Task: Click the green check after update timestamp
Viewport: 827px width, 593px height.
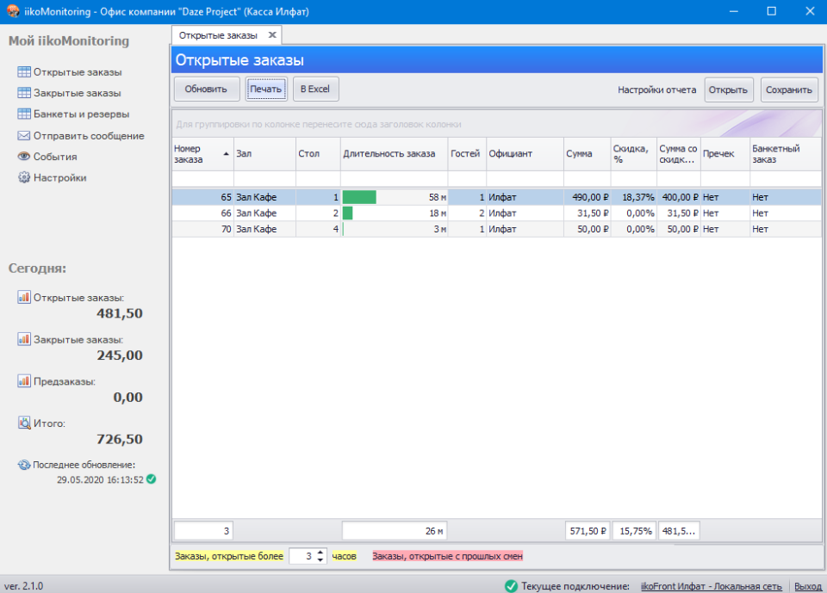Action: (x=152, y=479)
